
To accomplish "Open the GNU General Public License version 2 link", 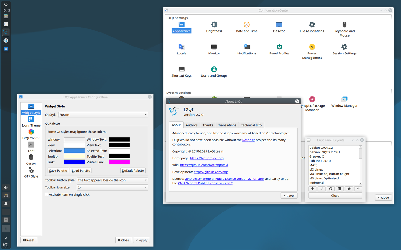I will pos(205,183).
